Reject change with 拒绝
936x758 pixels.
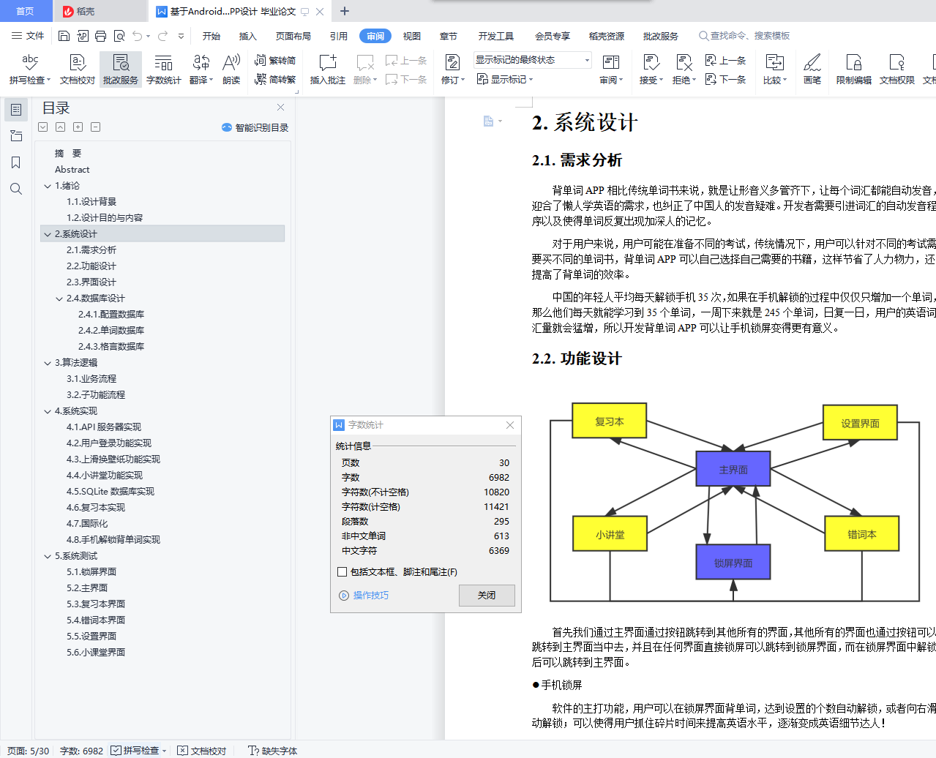coord(684,70)
